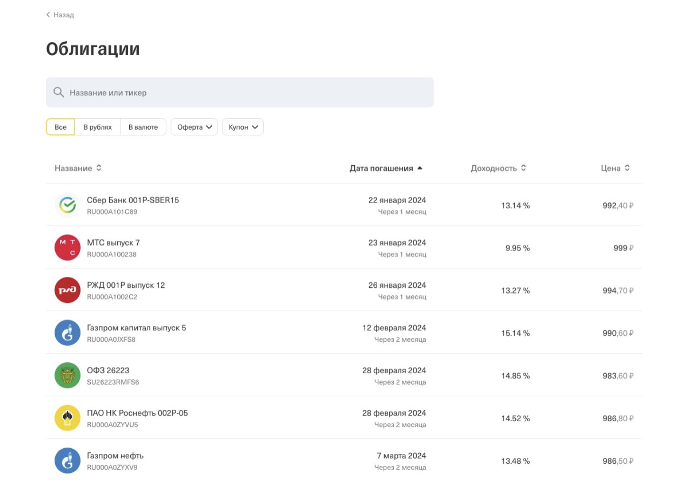The width and height of the screenshot is (684, 480).
Task: Go back using 'Назад' link
Action: pyautogui.click(x=60, y=15)
